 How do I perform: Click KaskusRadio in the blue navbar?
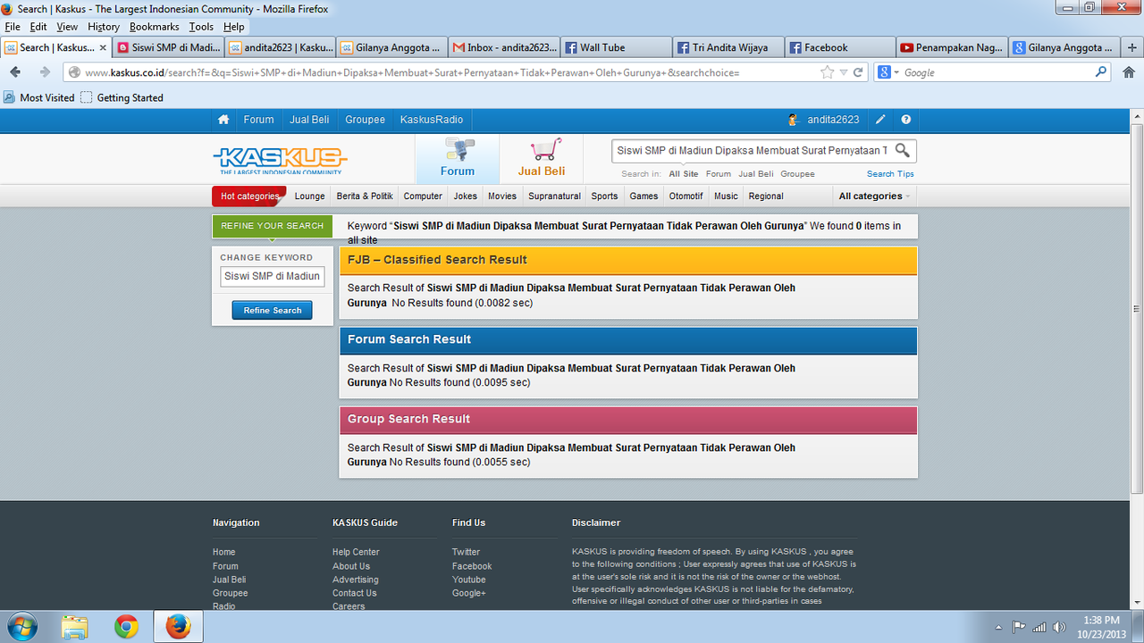click(x=432, y=120)
